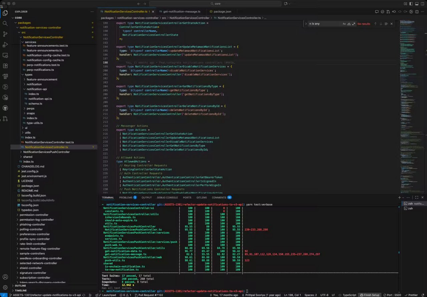The width and height of the screenshot is (427, 297).
Task: Open the GitHub icon in activity bar
Action: coord(5,108)
